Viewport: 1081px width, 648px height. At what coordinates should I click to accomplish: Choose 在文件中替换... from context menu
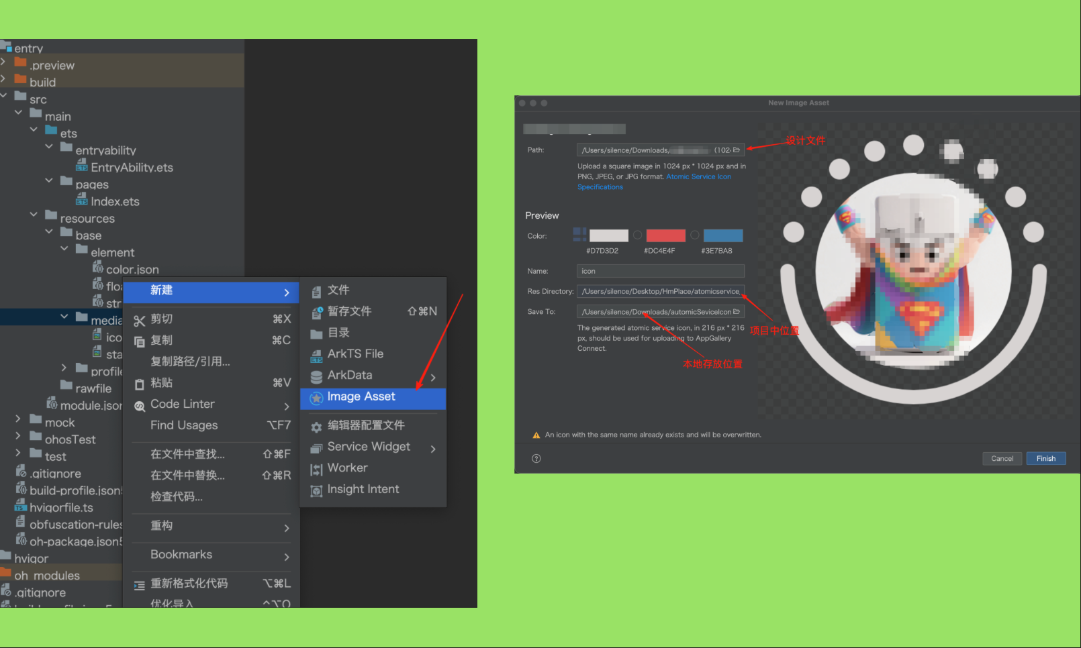pyautogui.click(x=212, y=476)
